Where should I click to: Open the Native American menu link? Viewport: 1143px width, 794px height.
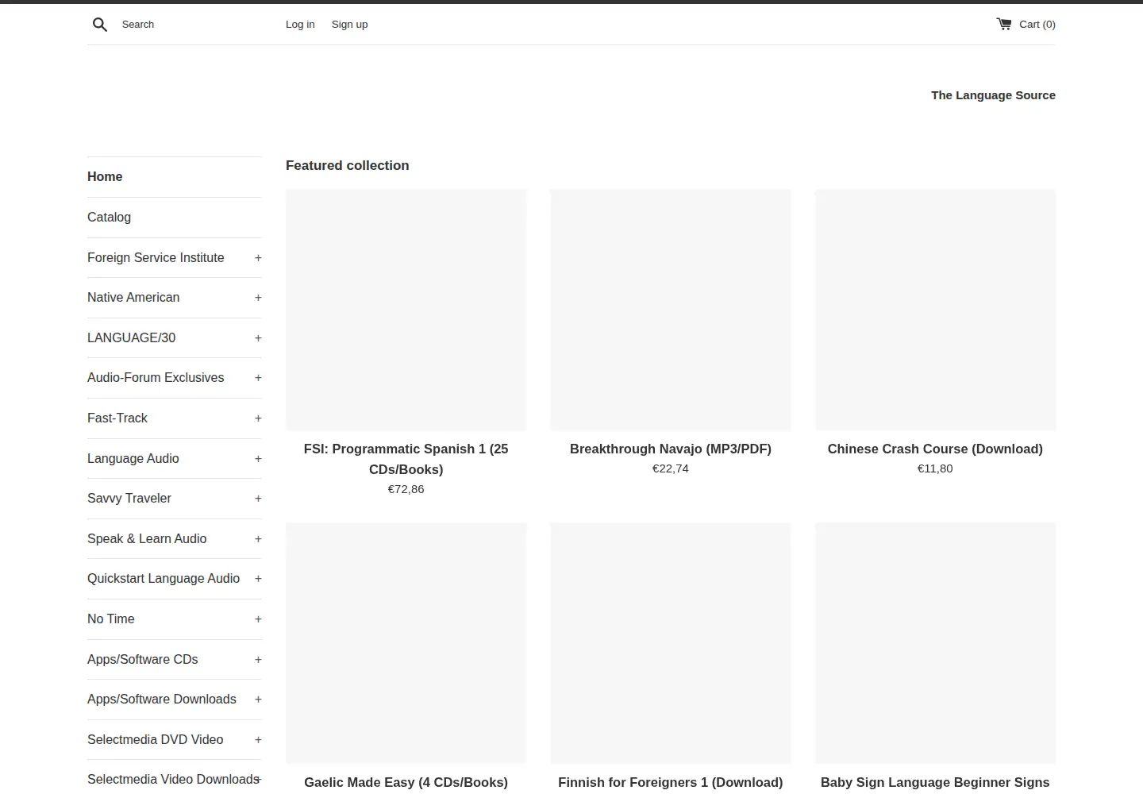point(133,298)
